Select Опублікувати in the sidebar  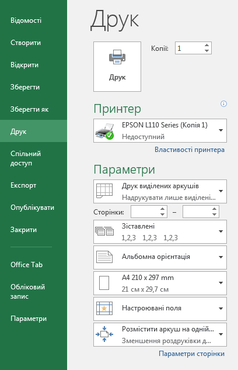[33, 208]
